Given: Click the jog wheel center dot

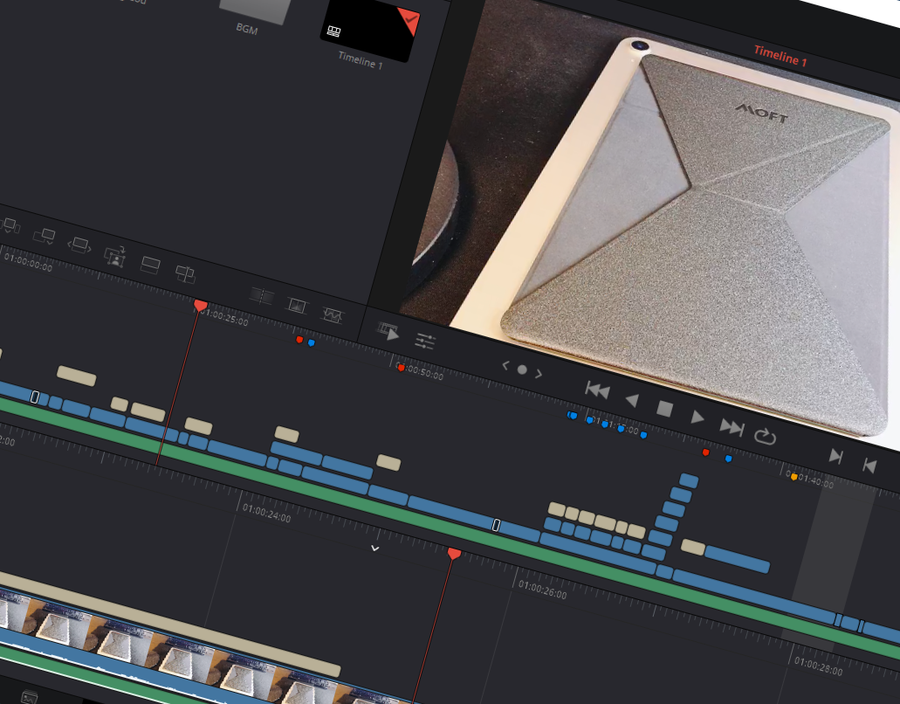Looking at the screenshot, I should click(x=522, y=369).
